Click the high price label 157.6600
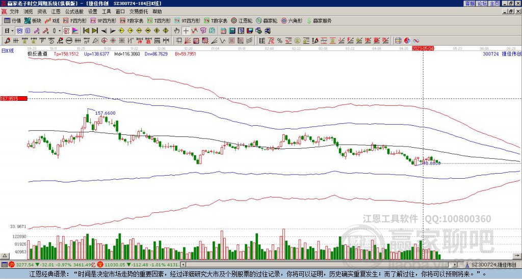 pyautogui.click(x=105, y=113)
